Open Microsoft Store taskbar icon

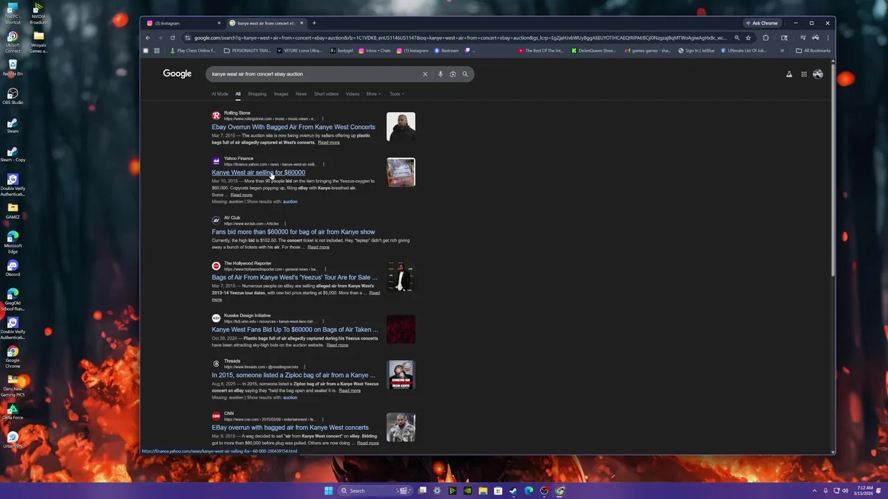[x=498, y=491]
